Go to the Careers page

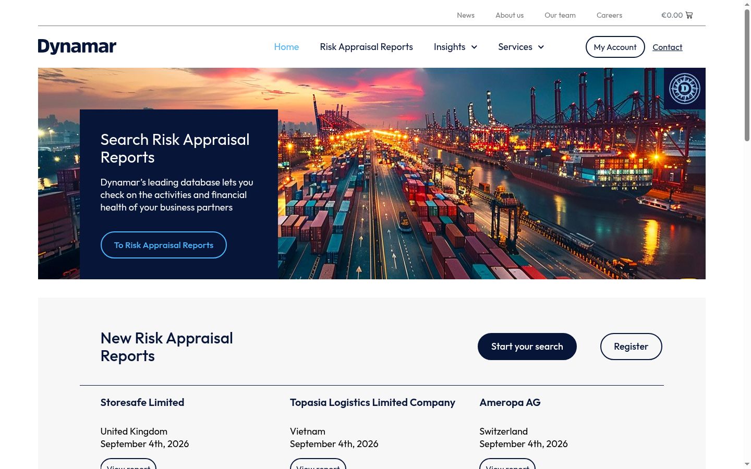point(609,15)
